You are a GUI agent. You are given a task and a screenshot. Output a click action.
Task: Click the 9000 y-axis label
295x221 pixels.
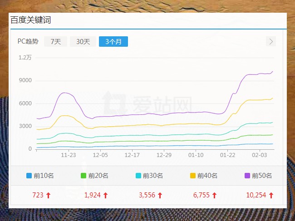pyautogui.click(x=25, y=80)
